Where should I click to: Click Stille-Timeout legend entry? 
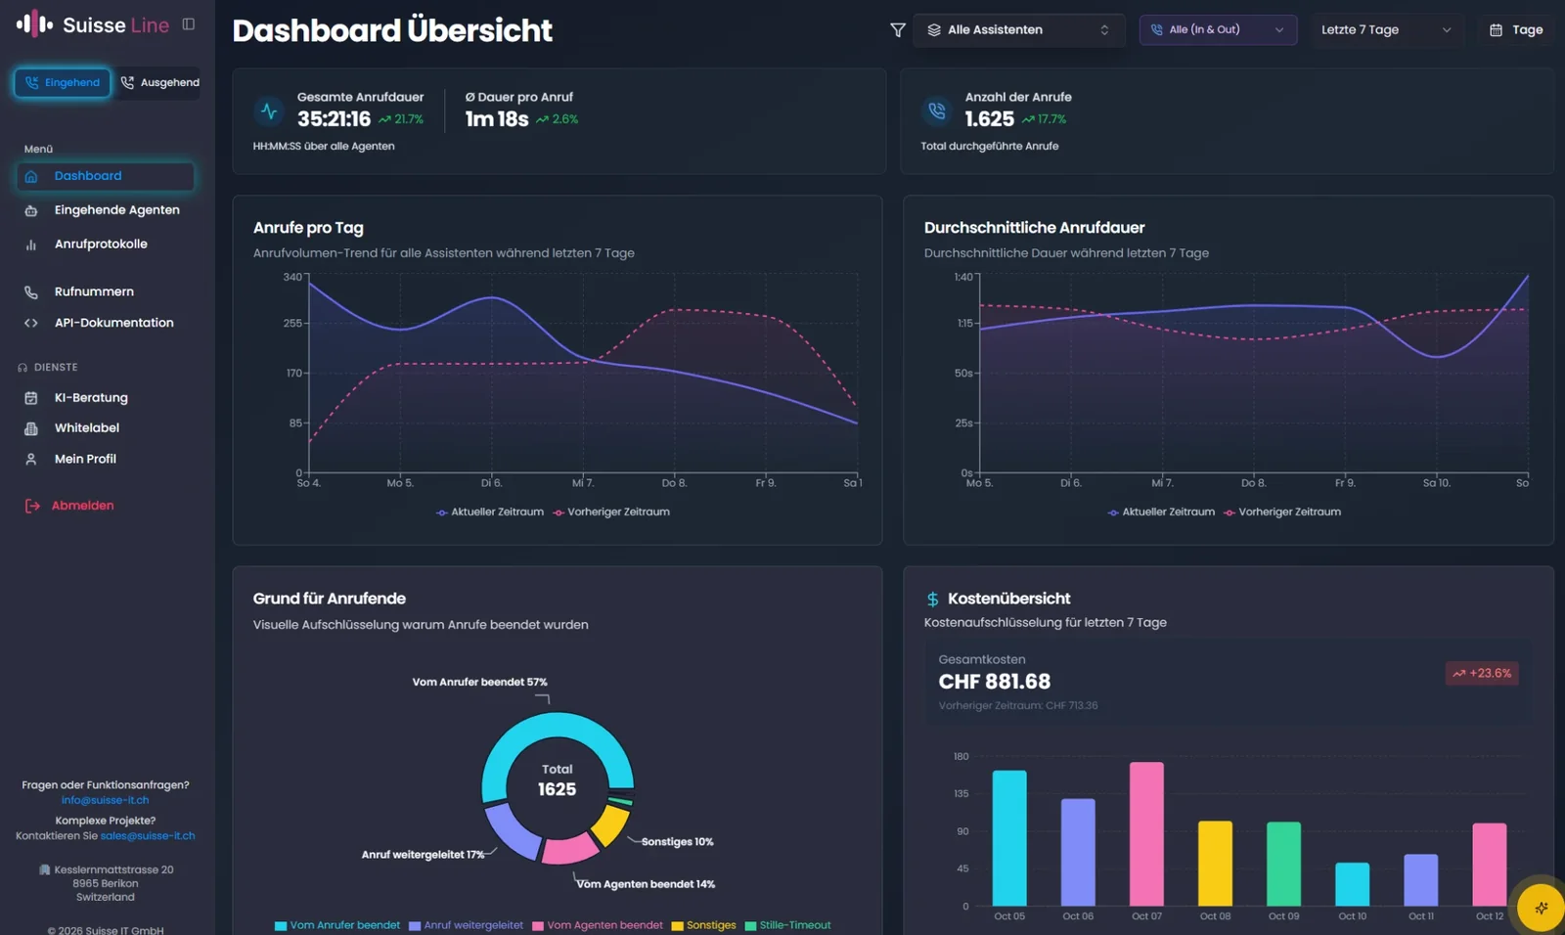coord(788,926)
